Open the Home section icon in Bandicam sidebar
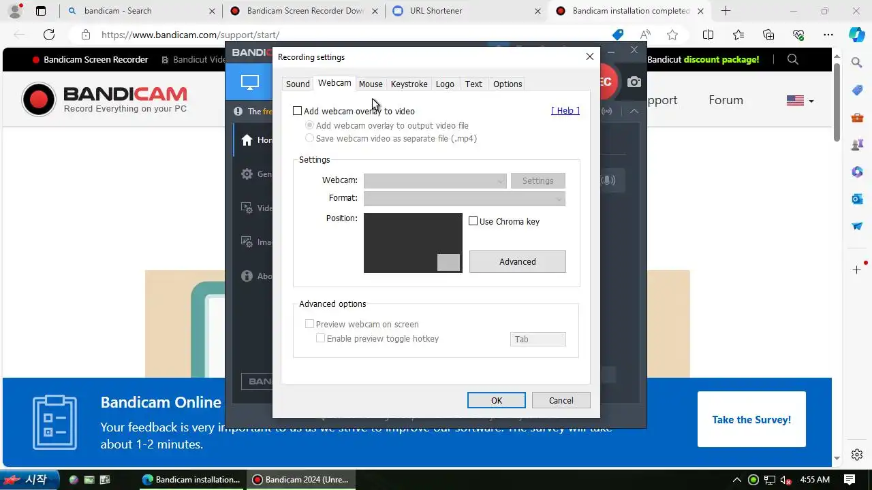The height and width of the screenshot is (490, 872). click(x=247, y=140)
